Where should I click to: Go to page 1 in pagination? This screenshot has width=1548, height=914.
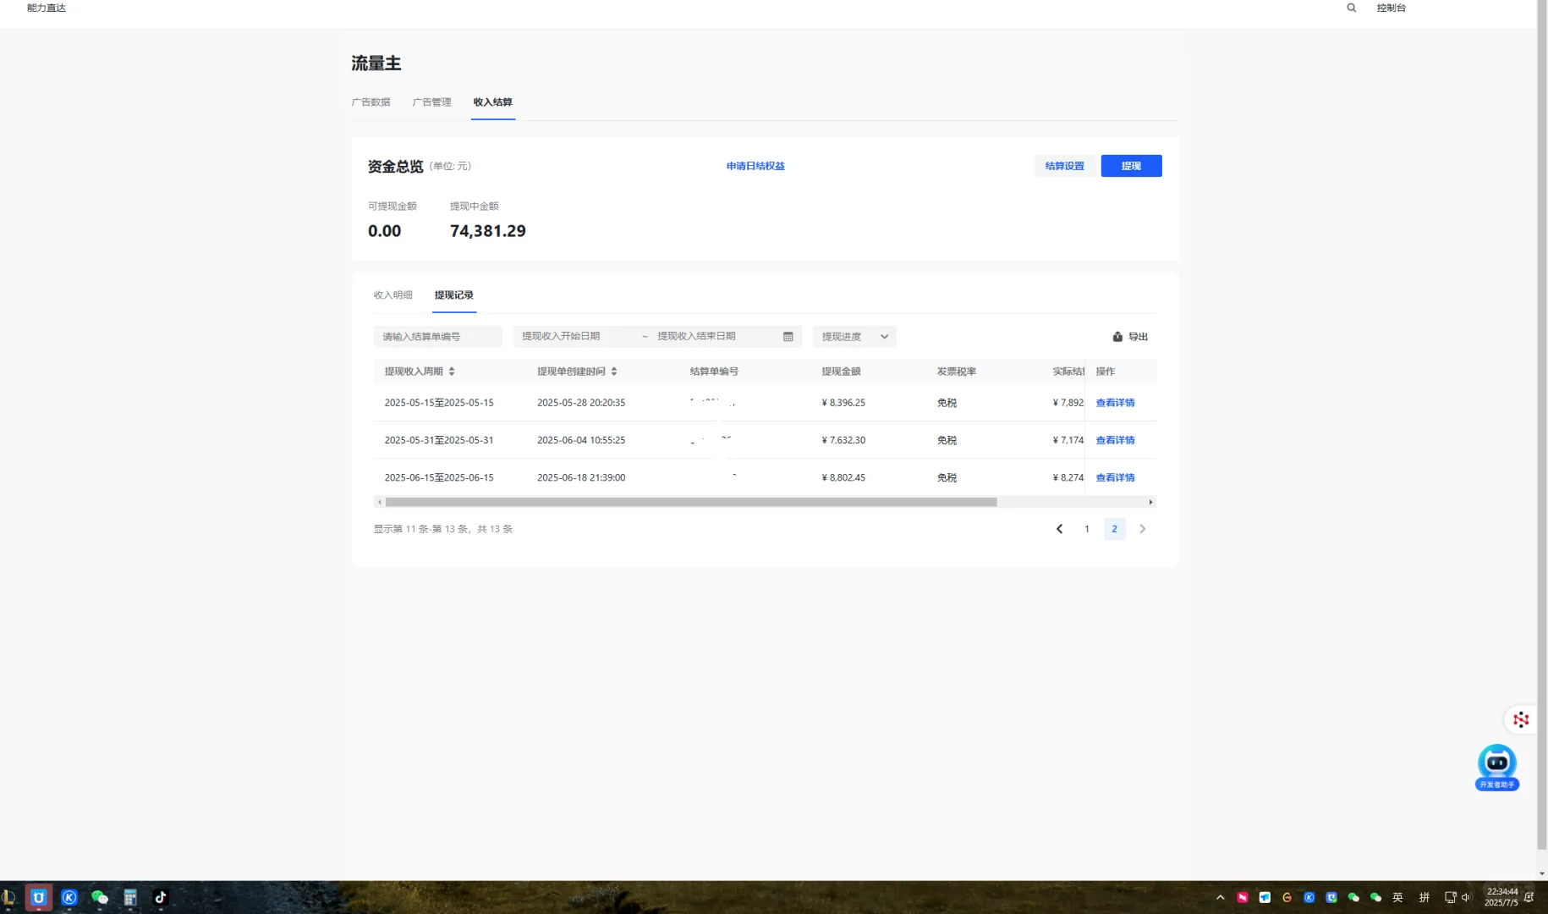point(1086,528)
